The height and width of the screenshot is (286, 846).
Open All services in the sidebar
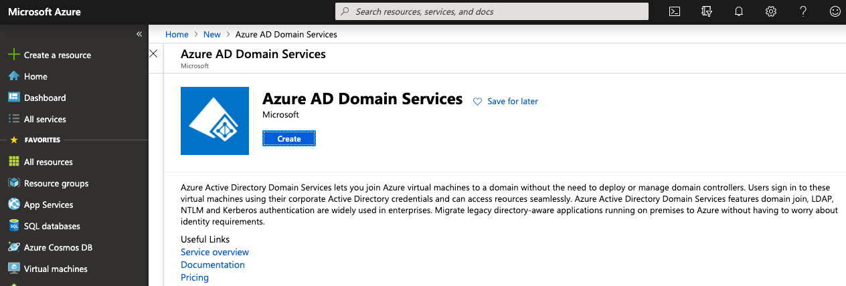(45, 119)
